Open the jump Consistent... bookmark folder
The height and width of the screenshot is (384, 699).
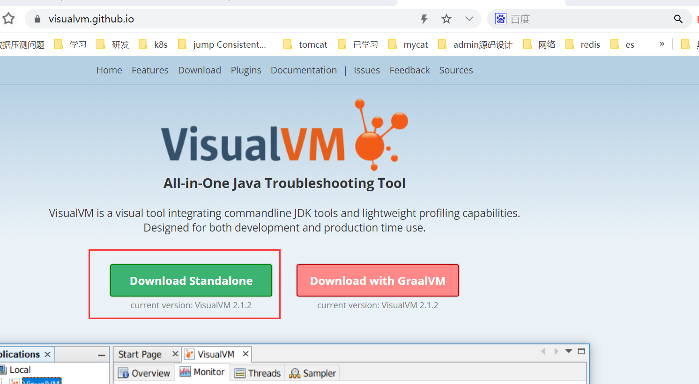222,44
